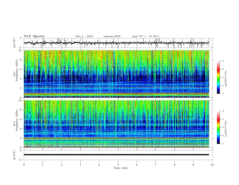This screenshot has width=239, height=185.
Task: Click inside the ch.2 spectrogram panel
Action: coord(116,124)
